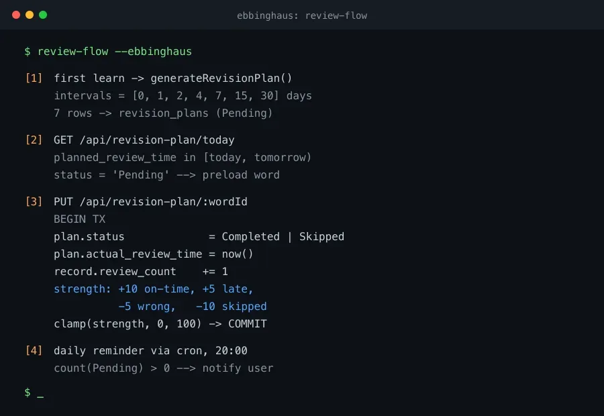604x416 pixels.
Task: Click the line 'PUT /api/revision-plan/:wordId'
Action: click(150, 201)
